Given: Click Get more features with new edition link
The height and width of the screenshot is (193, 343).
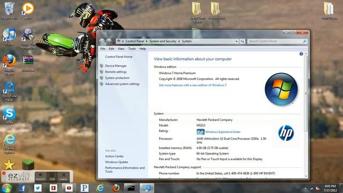Looking at the screenshot, I should pyautogui.click(x=193, y=85).
